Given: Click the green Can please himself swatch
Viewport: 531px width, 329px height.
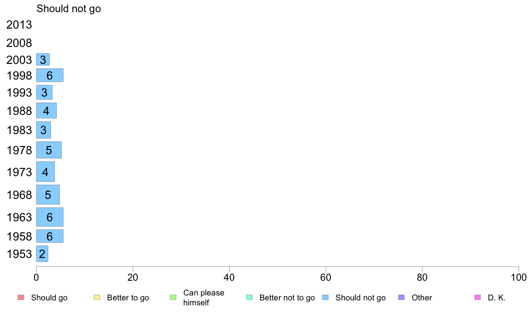Looking at the screenshot, I should coord(173,298).
